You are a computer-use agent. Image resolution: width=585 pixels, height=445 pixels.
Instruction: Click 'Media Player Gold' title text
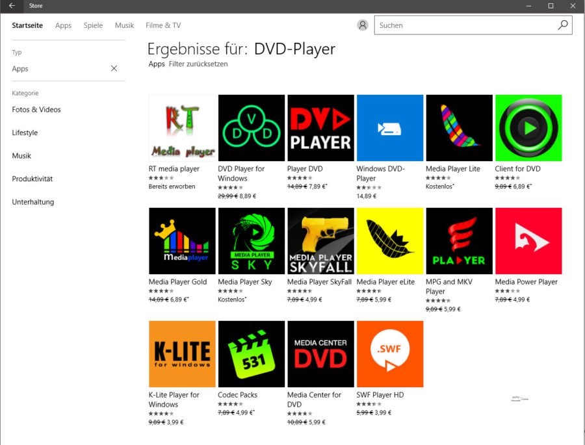pos(177,282)
